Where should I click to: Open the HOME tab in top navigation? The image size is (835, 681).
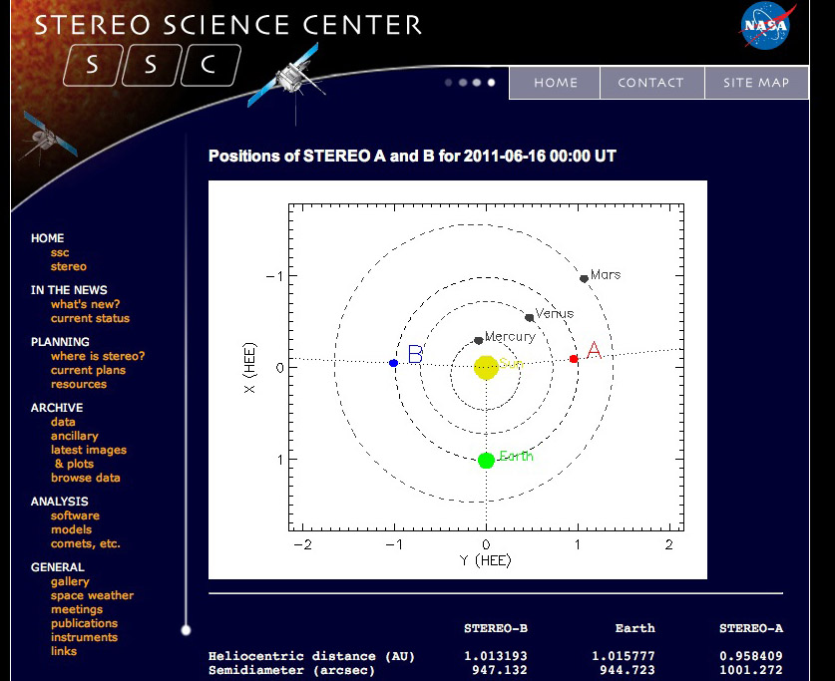coord(555,83)
